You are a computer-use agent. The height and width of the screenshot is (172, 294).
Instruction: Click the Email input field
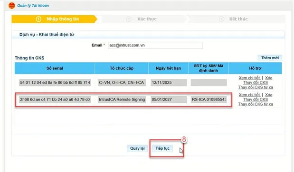pyautogui.click(x=155, y=45)
